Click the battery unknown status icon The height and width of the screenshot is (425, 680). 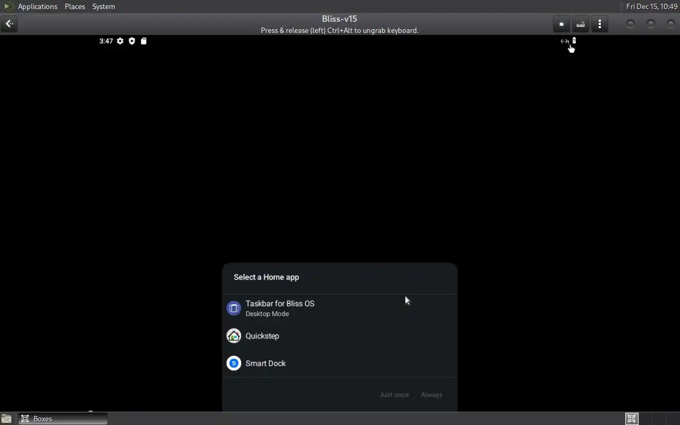pyautogui.click(x=574, y=40)
